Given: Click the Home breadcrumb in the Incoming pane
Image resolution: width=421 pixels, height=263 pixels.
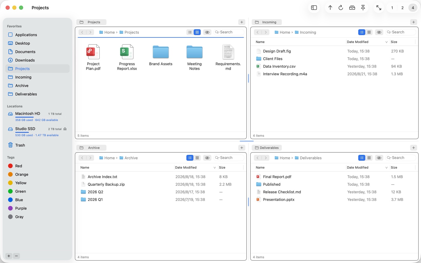Looking at the screenshot, I should [282, 32].
